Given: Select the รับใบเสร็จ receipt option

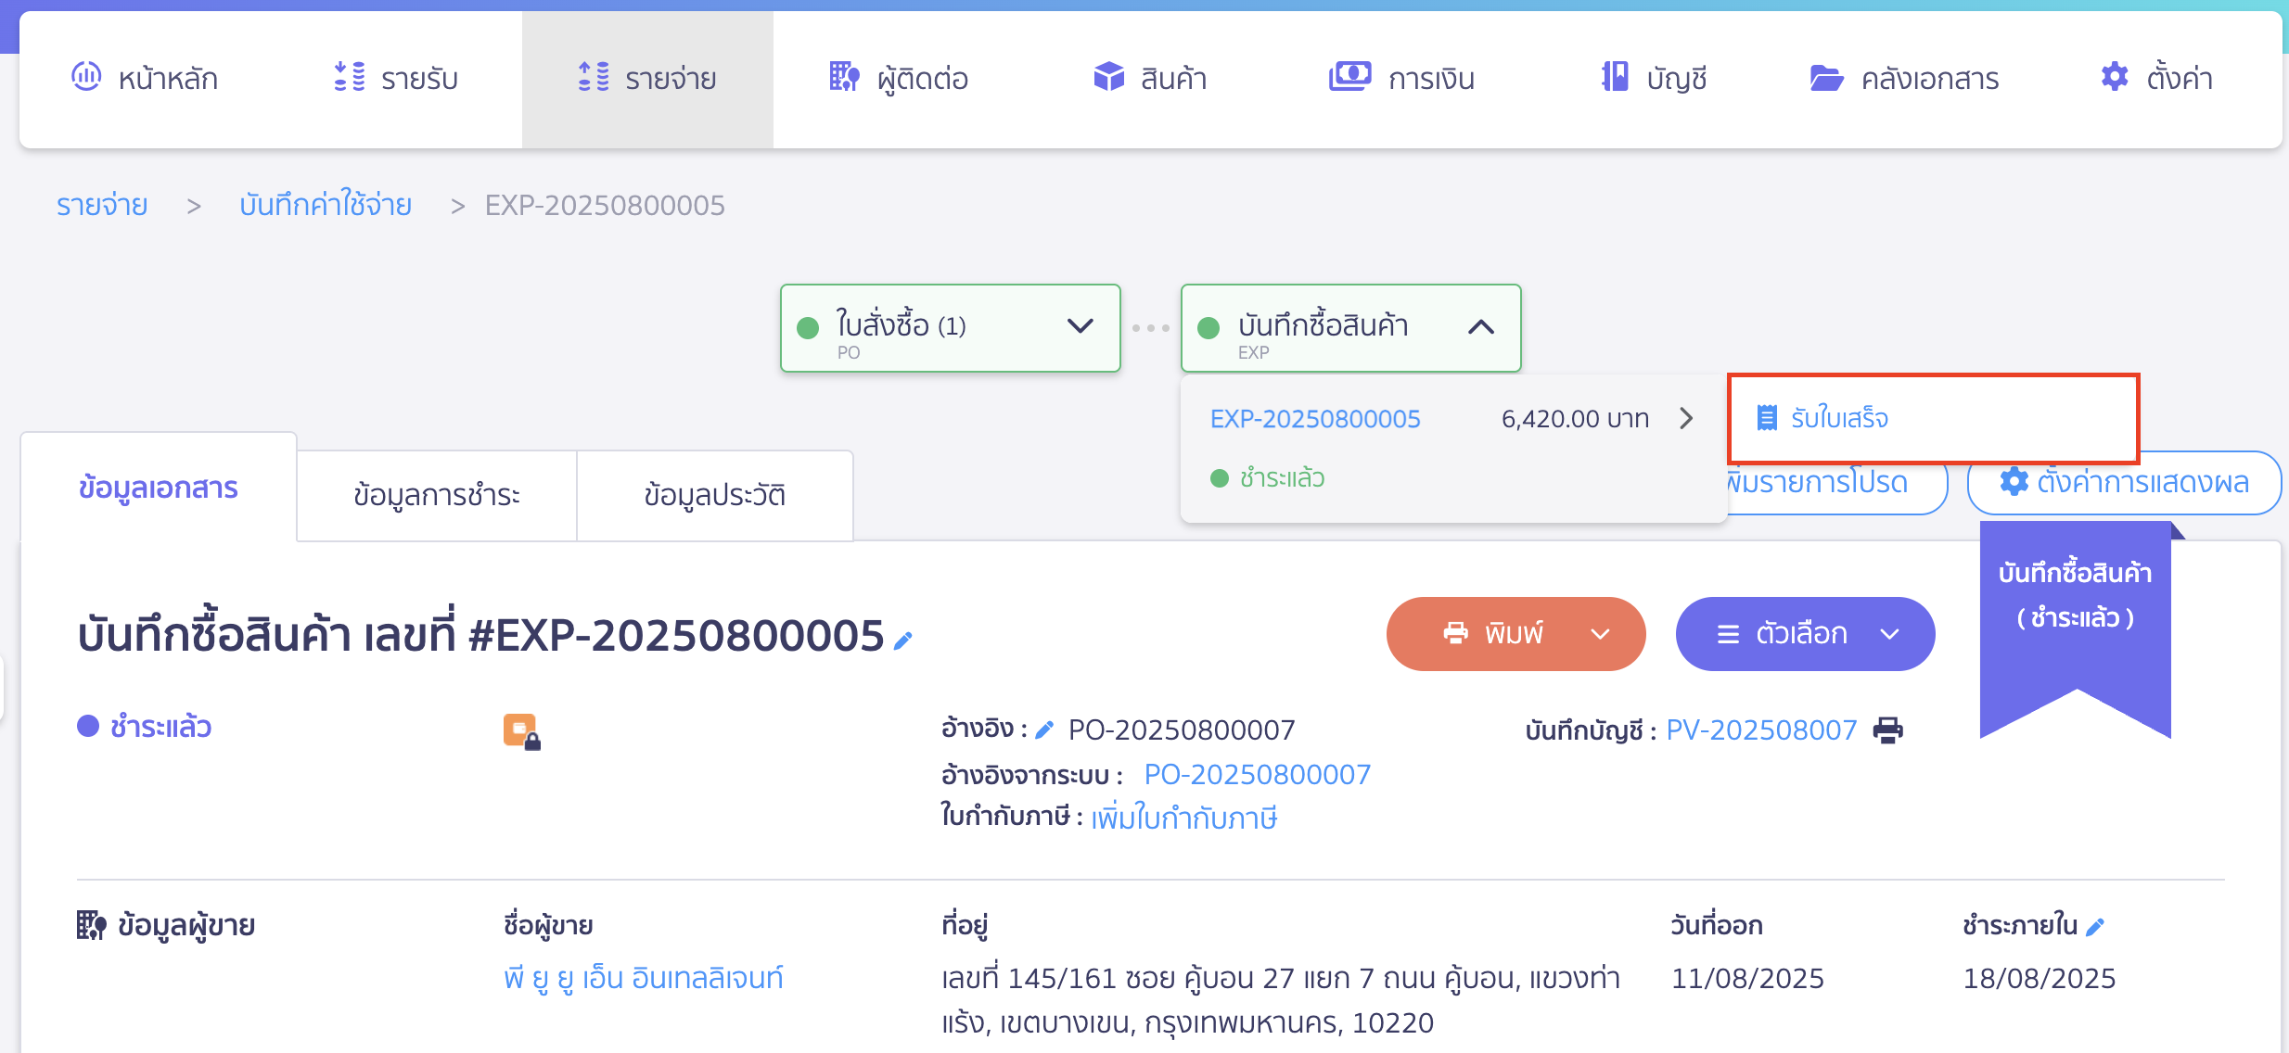Looking at the screenshot, I should [x=1934, y=419].
